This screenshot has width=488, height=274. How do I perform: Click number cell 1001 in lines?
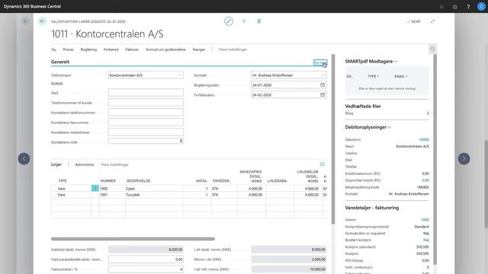point(112,195)
